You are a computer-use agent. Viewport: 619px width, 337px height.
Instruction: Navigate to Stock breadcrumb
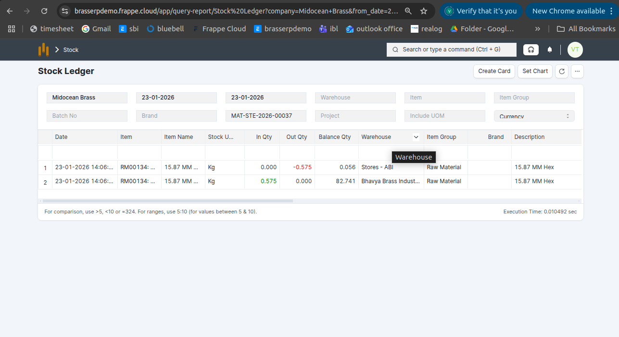tap(71, 50)
